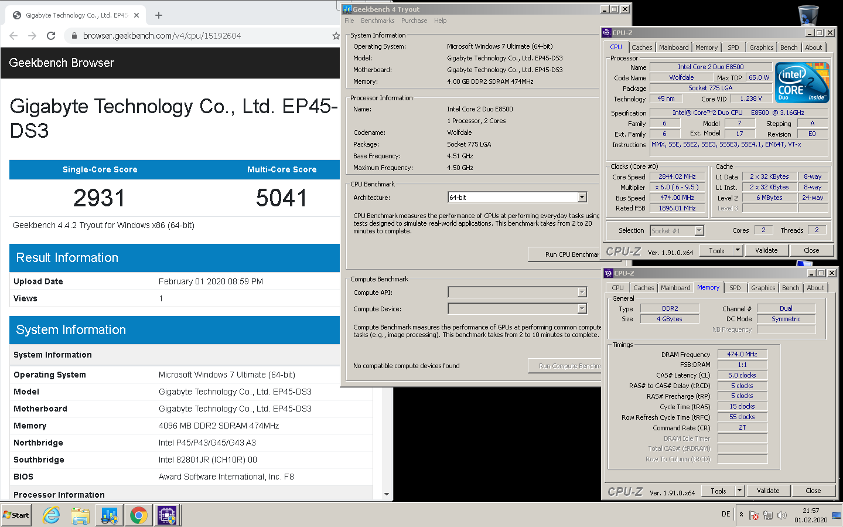The image size is (843, 527).
Task: Click the volume speaker tray icon
Action: [x=782, y=516]
